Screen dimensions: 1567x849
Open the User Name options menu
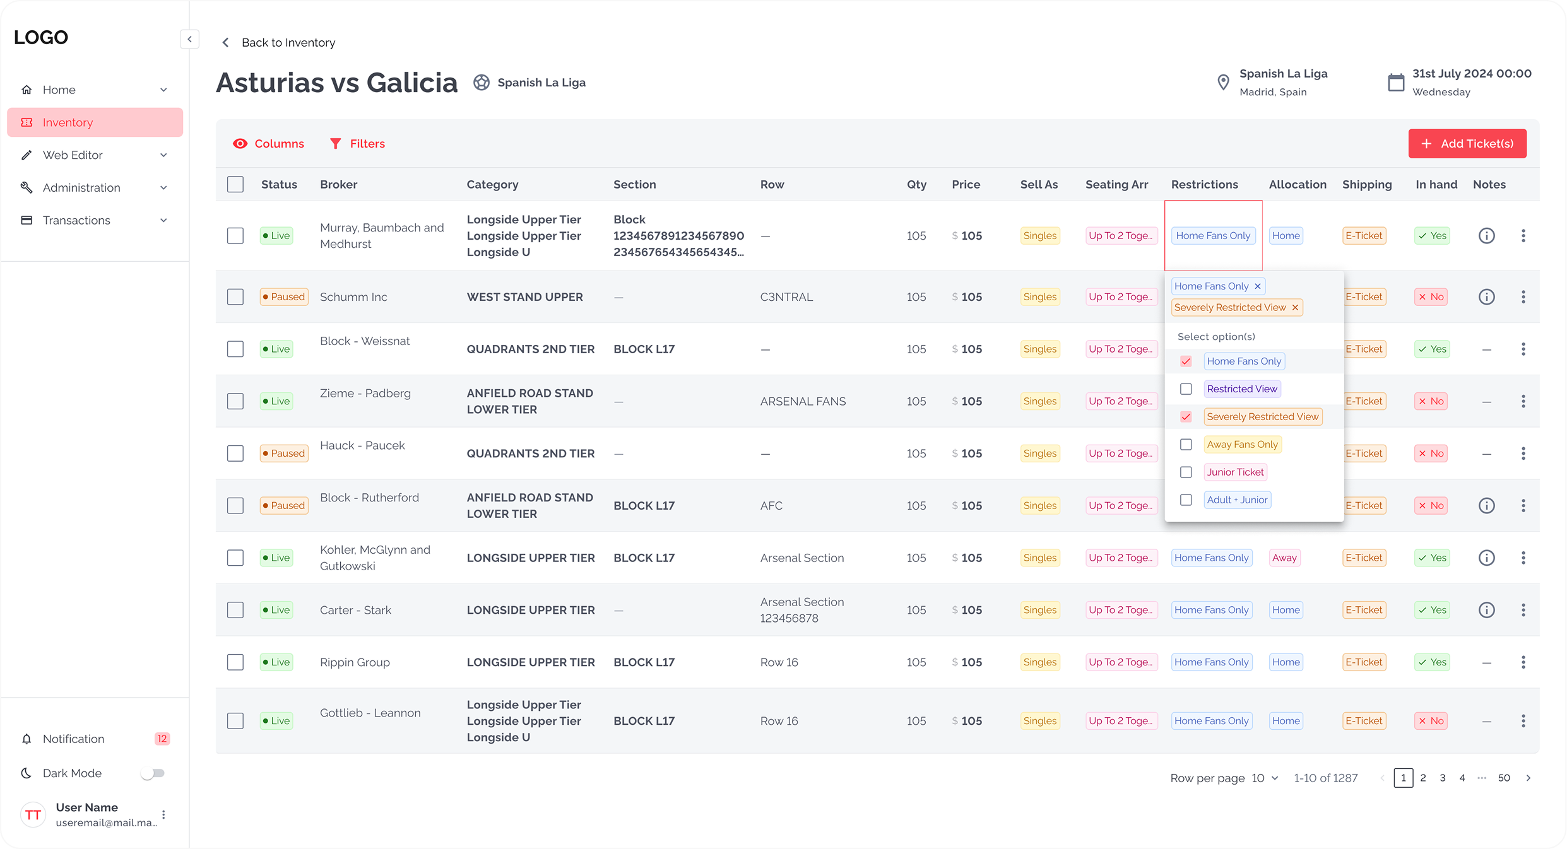pos(164,814)
